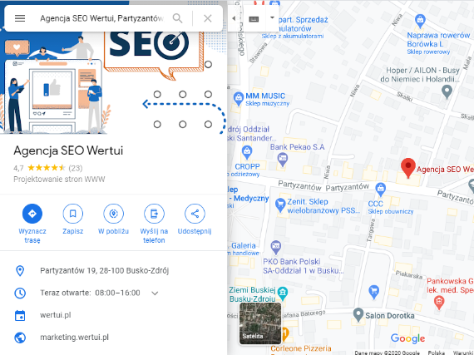Toggle the on-screen keyboard icon

click(254, 19)
